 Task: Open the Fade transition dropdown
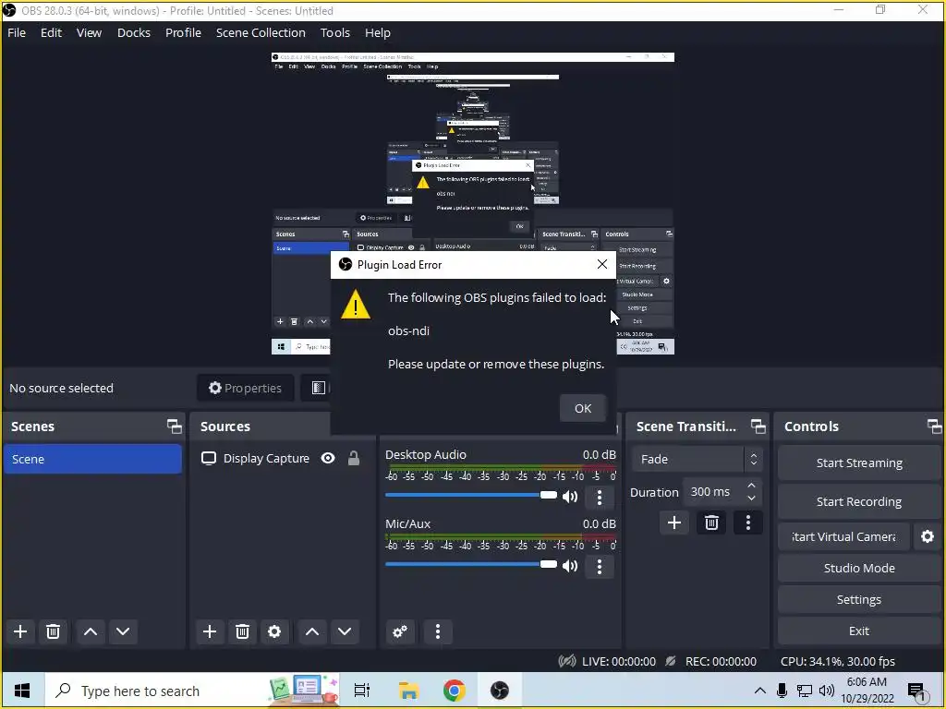697,459
